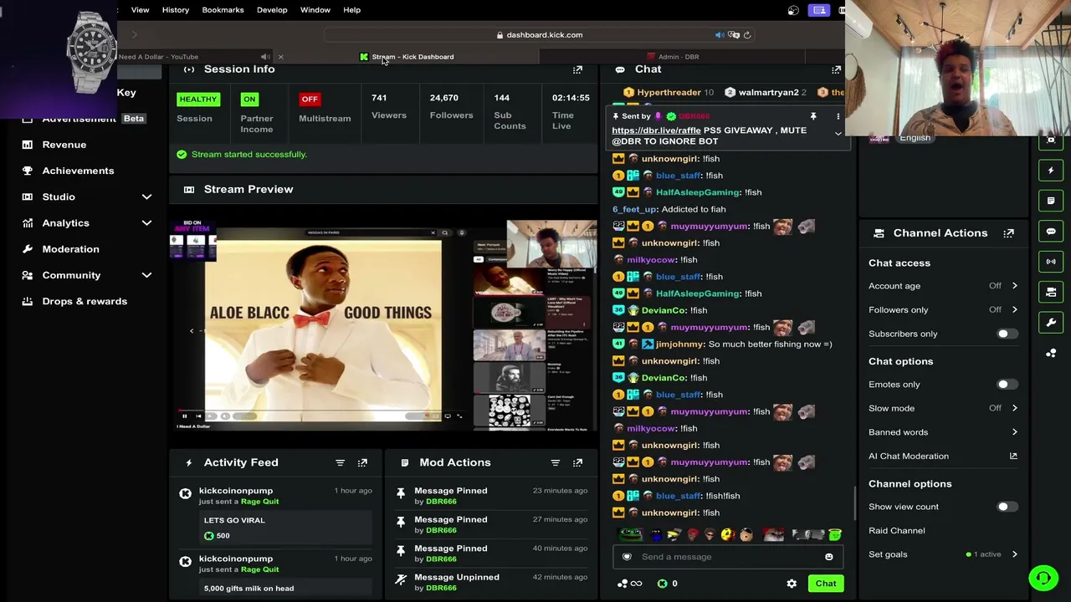Click the stream preview video

point(383,324)
